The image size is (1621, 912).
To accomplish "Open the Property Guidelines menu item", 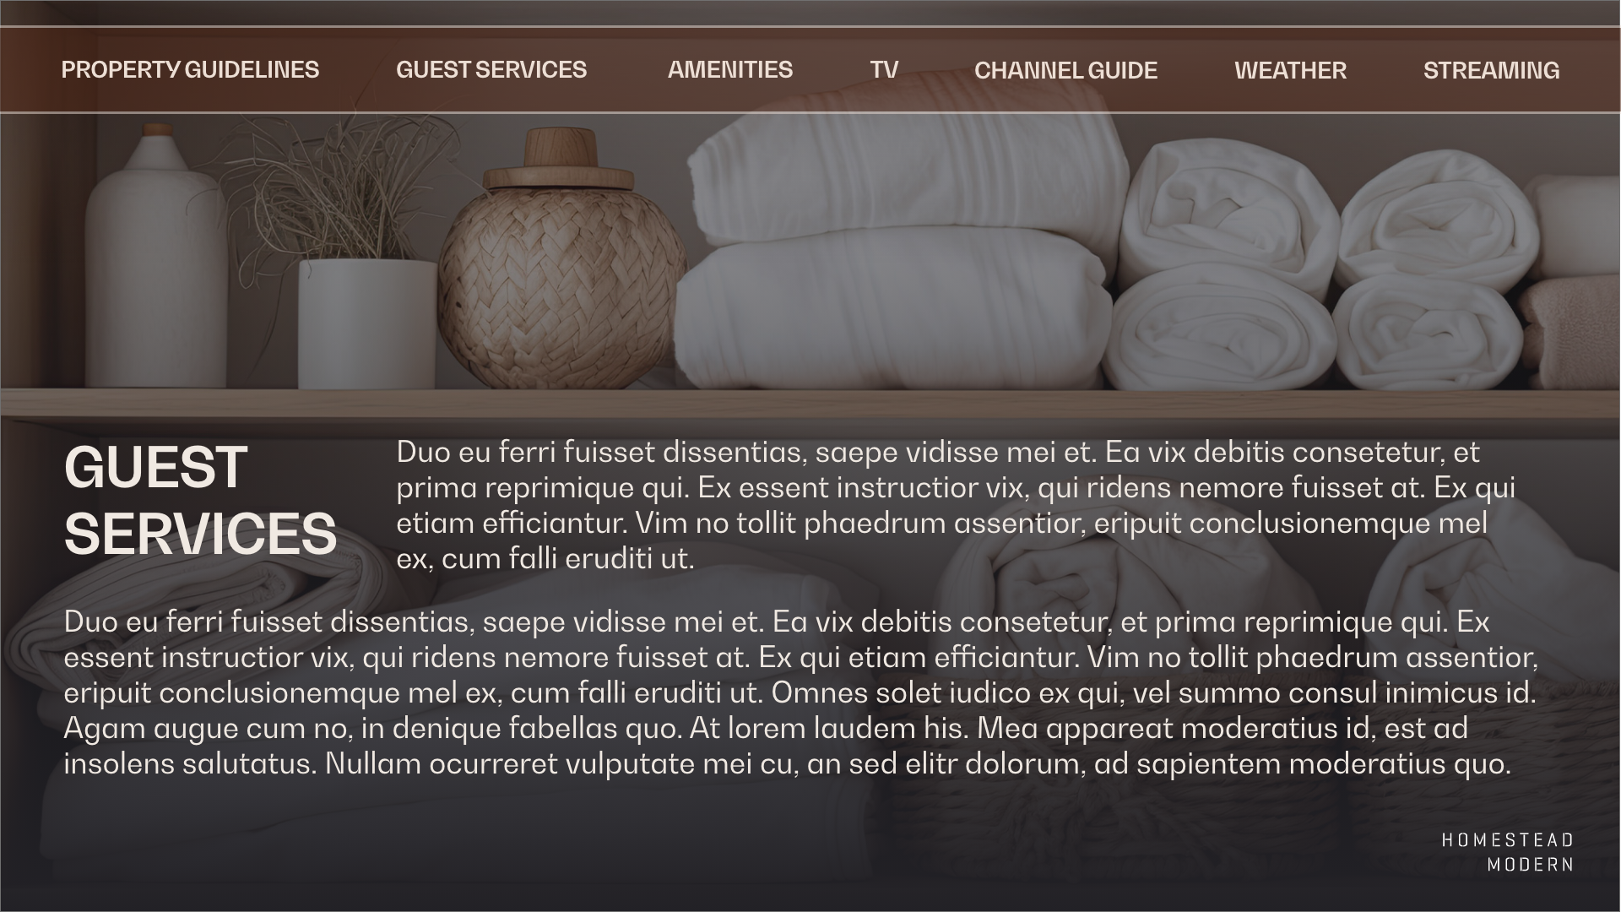I will tap(190, 70).
